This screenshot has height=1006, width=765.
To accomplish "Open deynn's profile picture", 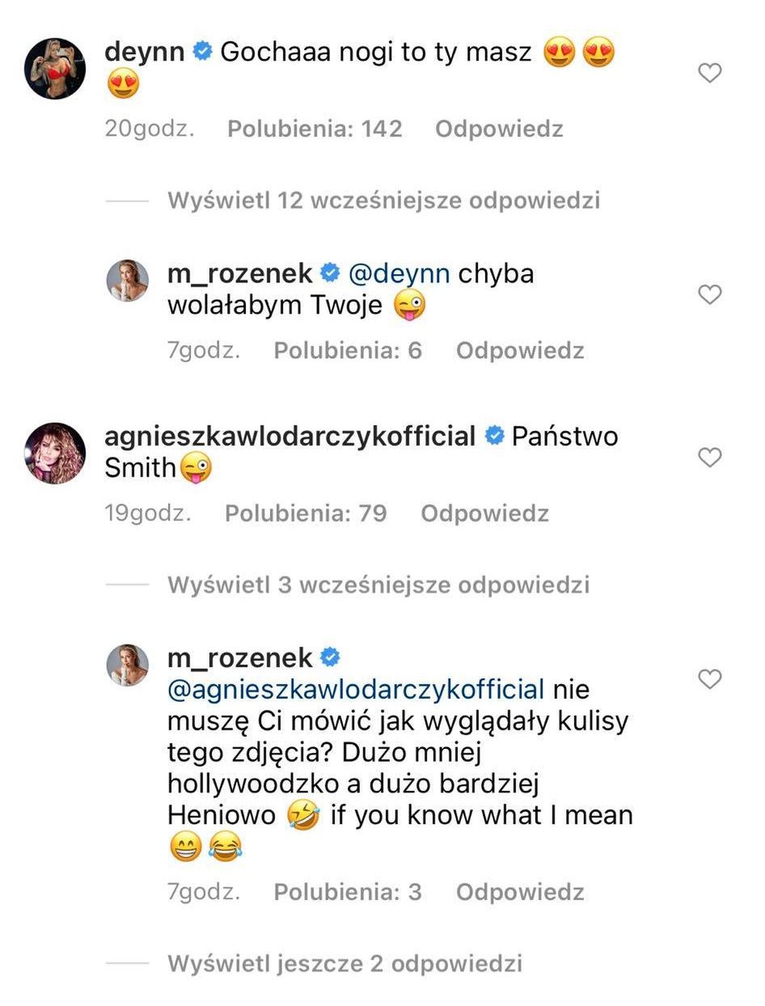I will point(55,68).
